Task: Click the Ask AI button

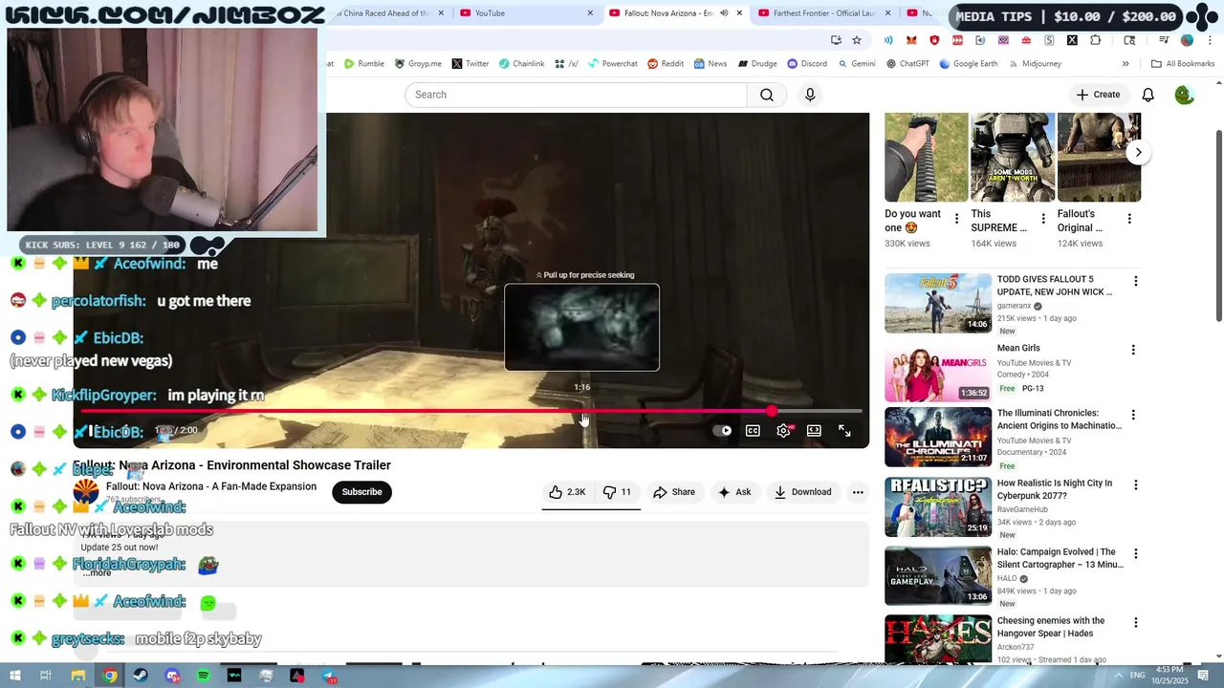Action: (734, 492)
